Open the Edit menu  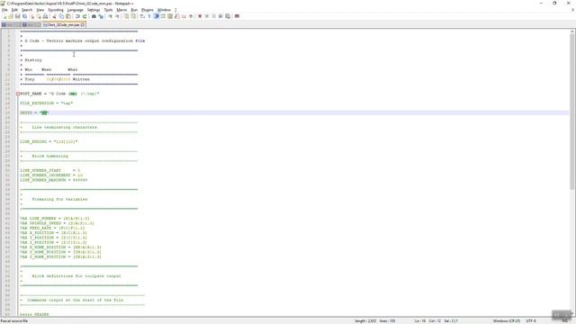point(14,10)
